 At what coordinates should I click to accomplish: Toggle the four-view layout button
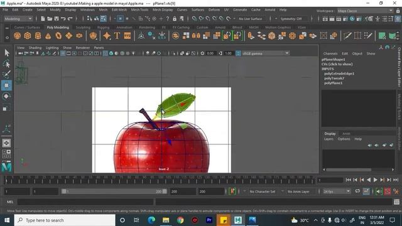pyautogui.click(x=6, y=154)
